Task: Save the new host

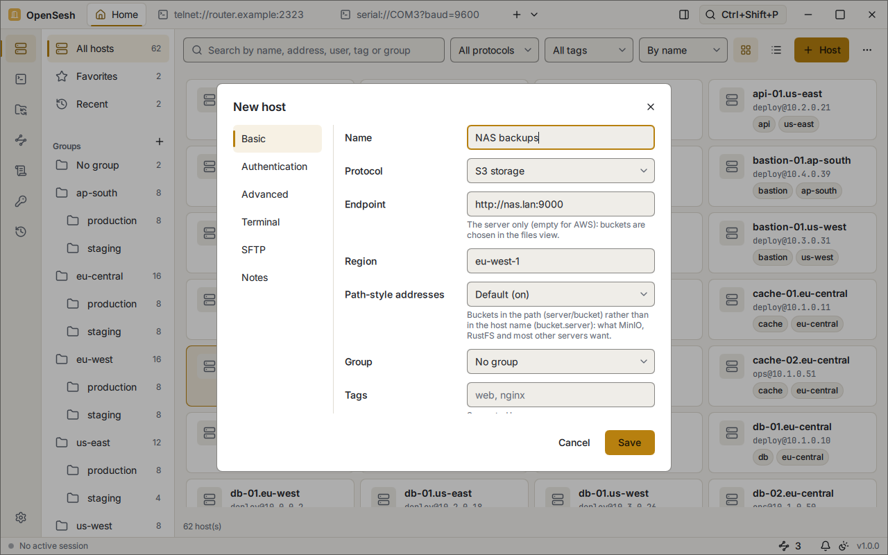Action: point(630,443)
